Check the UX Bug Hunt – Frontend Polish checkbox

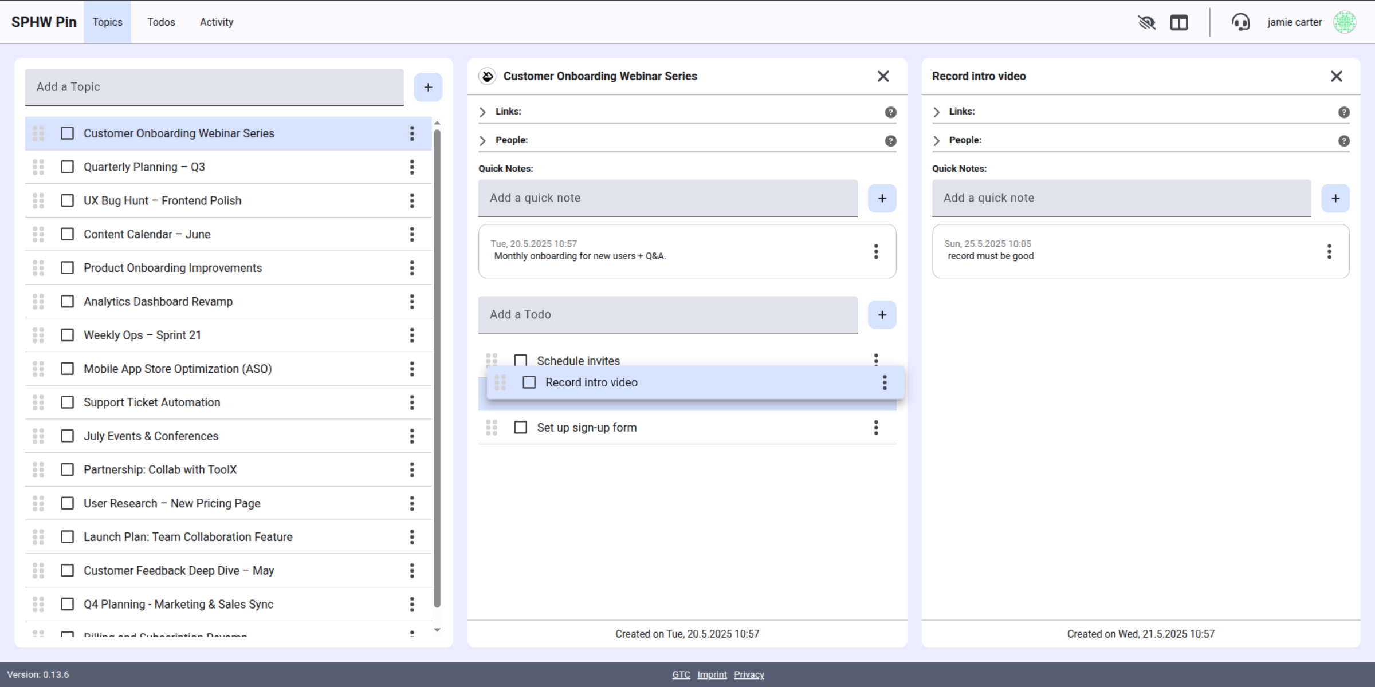click(x=68, y=200)
